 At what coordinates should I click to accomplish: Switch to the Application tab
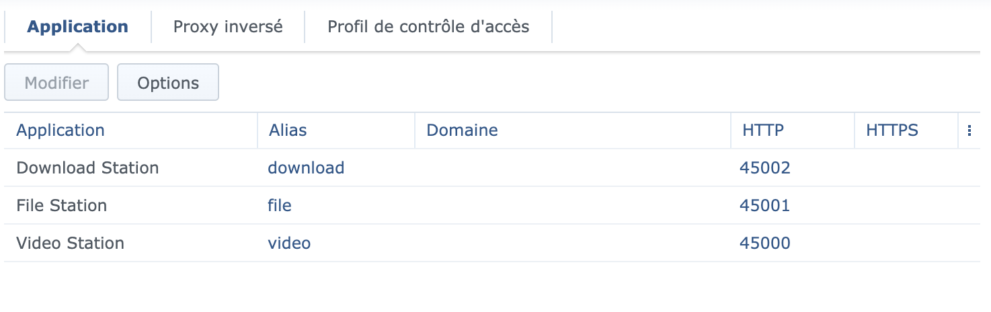(x=77, y=27)
